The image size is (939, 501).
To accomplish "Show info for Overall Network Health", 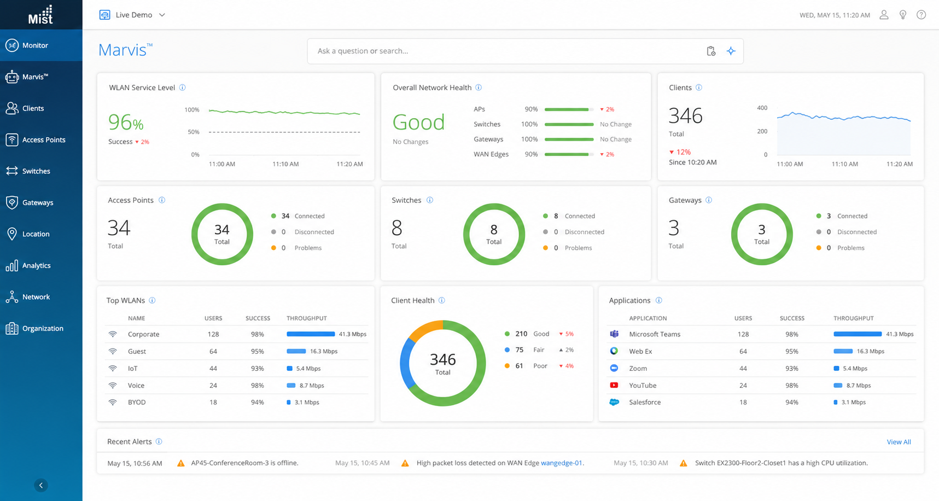I will 479,88.
